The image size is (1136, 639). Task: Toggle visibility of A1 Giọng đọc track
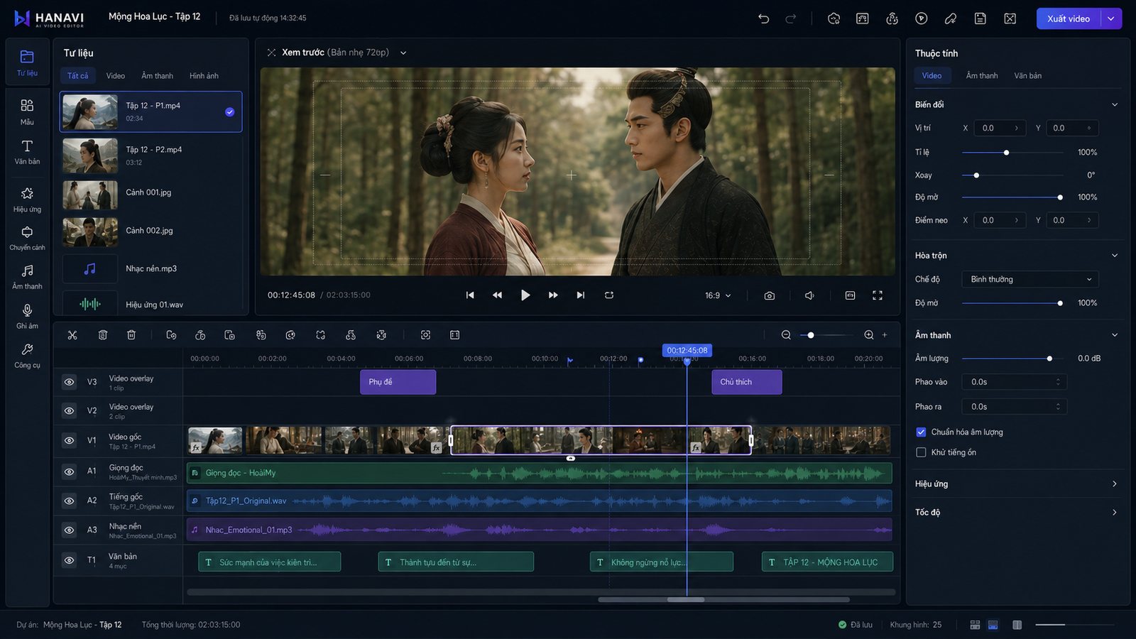pos(69,471)
